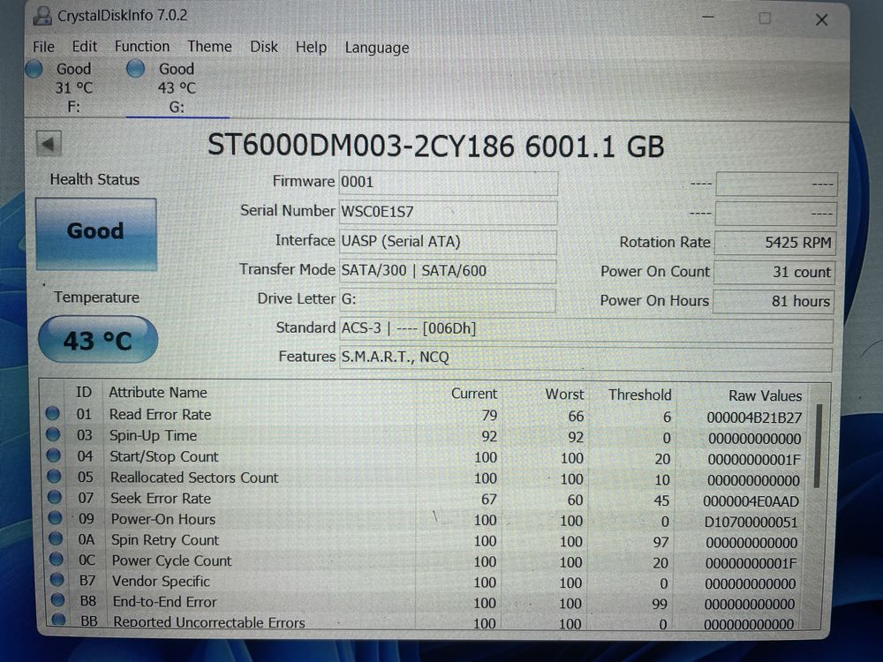The width and height of the screenshot is (883, 662).
Task: Click the status dot for Read Error Rate
Action: tap(53, 414)
